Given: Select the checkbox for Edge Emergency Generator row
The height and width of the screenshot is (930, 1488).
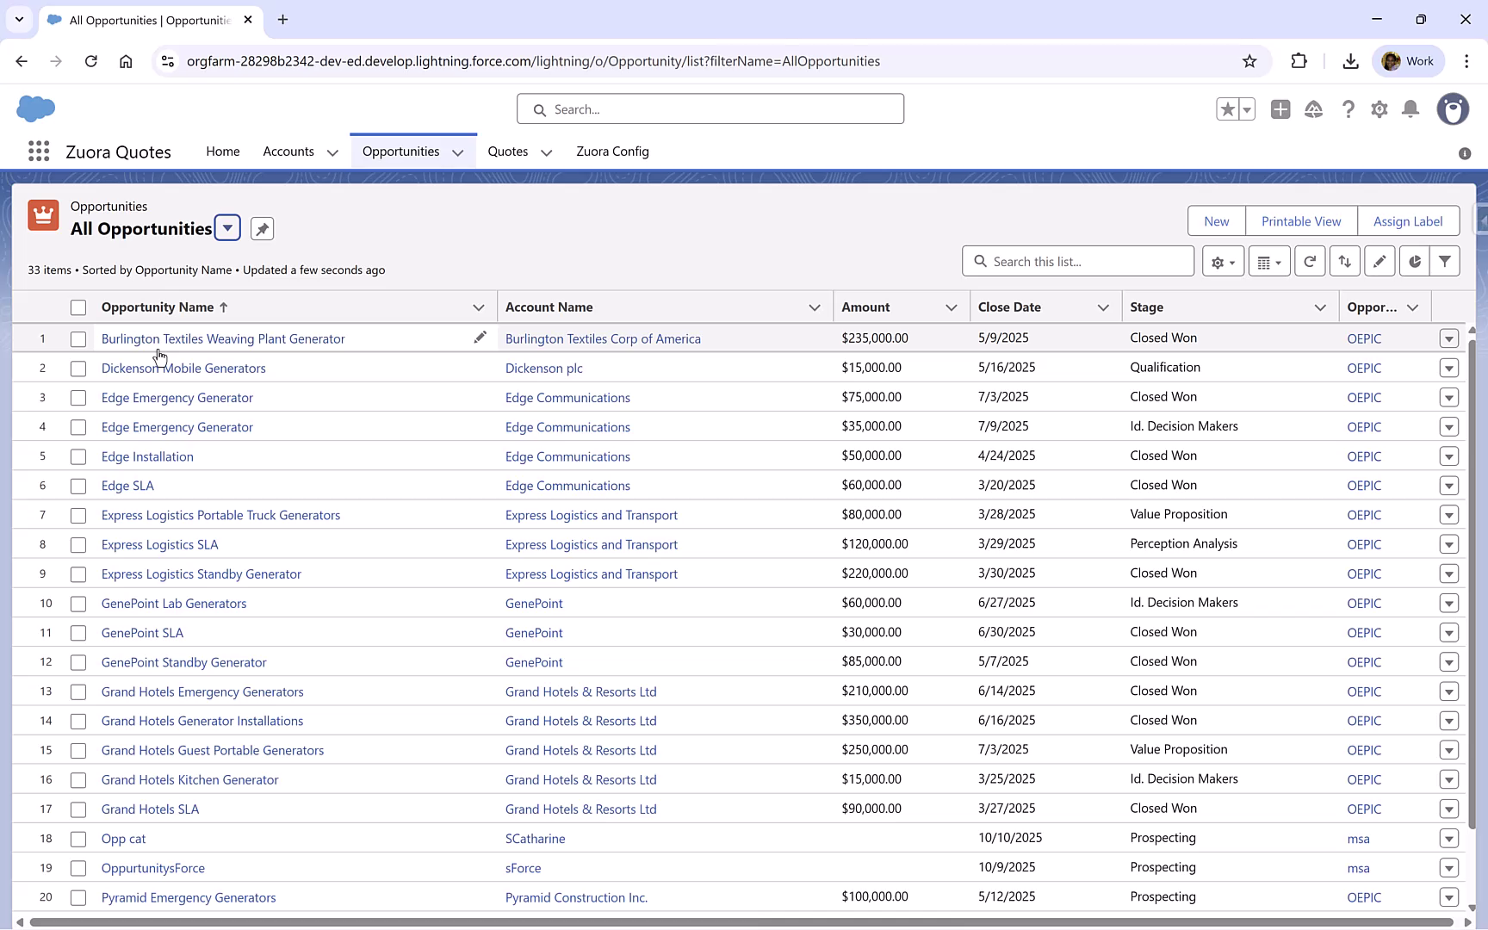Looking at the screenshot, I should (x=78, y=397).
